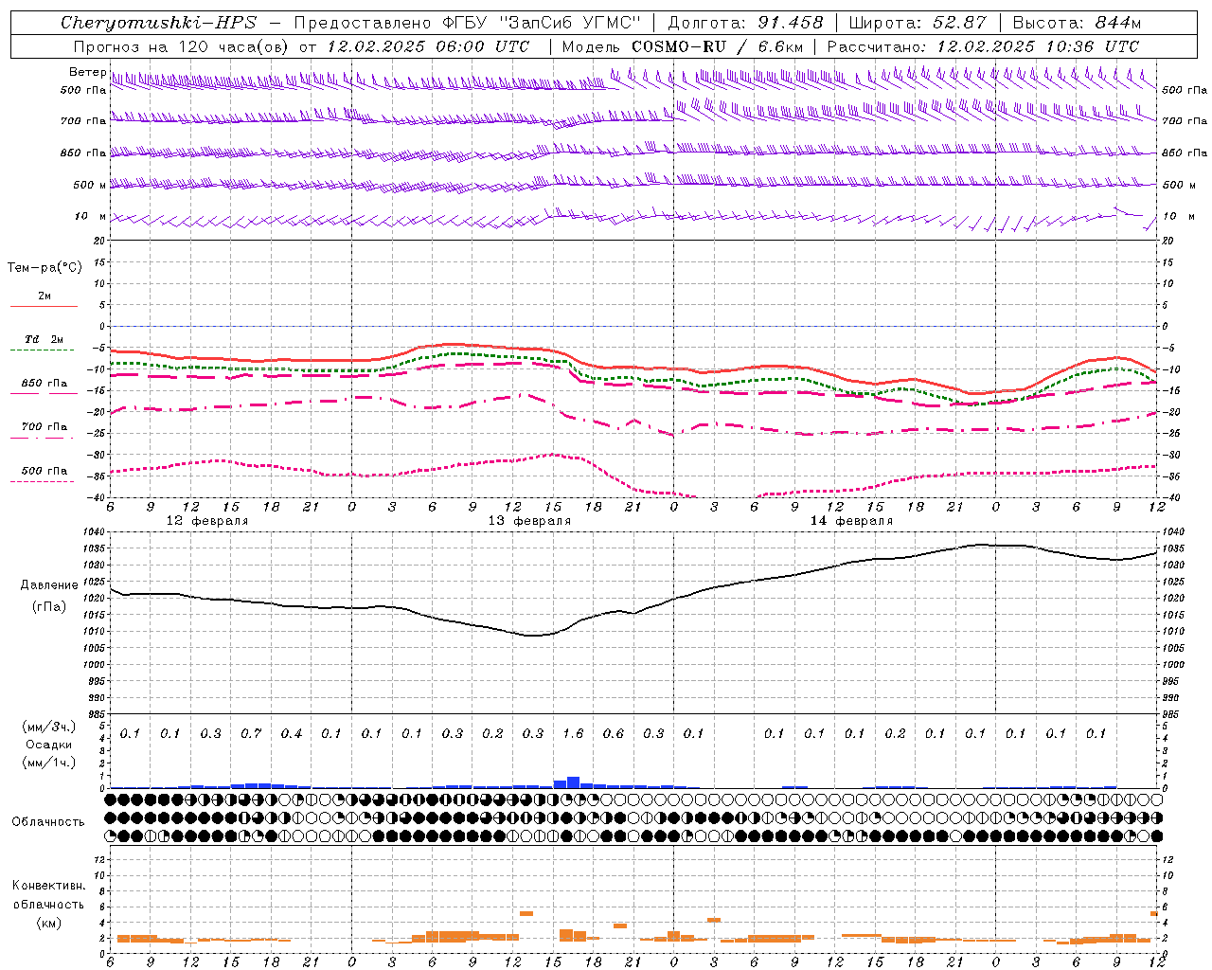Click the station title Cheryomushki-HPS
The width and height of the screenshot is (1212, 970).
[158, 23]
